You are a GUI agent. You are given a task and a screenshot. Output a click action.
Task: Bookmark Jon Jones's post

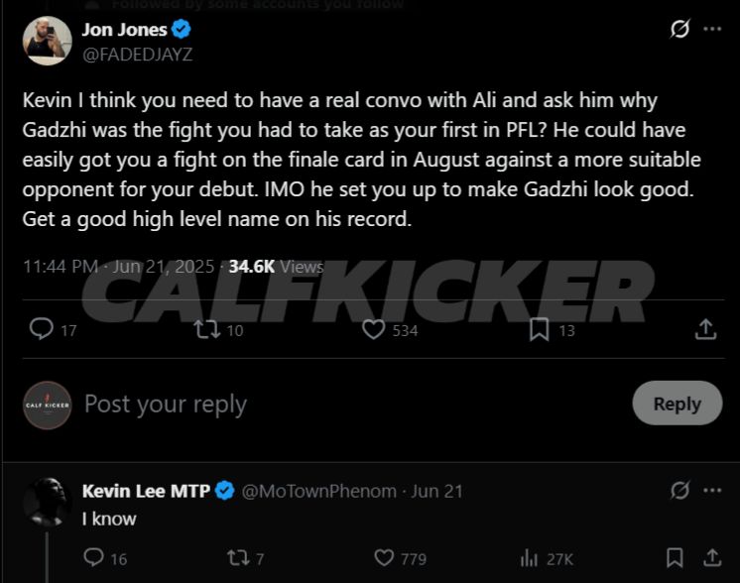[x=539, y=329]
